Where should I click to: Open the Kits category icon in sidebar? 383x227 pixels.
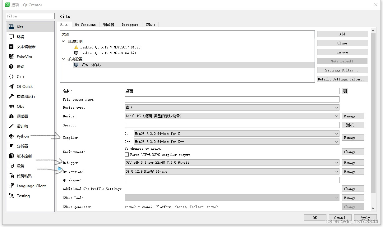pos(11,27)
